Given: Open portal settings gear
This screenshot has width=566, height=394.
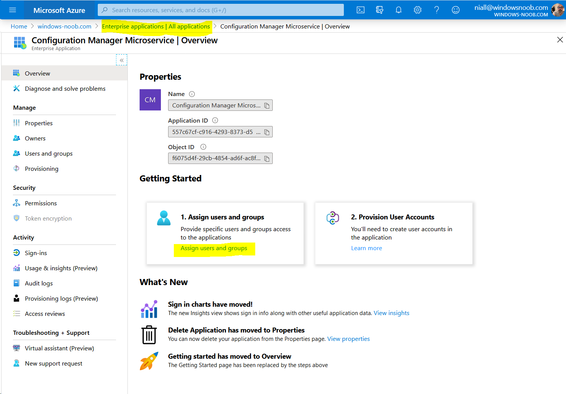Looking at the screenshot, I should click(418, 10).
